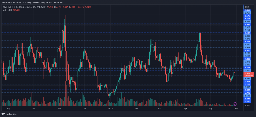Click the Sep marker on the time axis
Screen dimensions: 256x117
pyautogui.click(x=9, y=109)
